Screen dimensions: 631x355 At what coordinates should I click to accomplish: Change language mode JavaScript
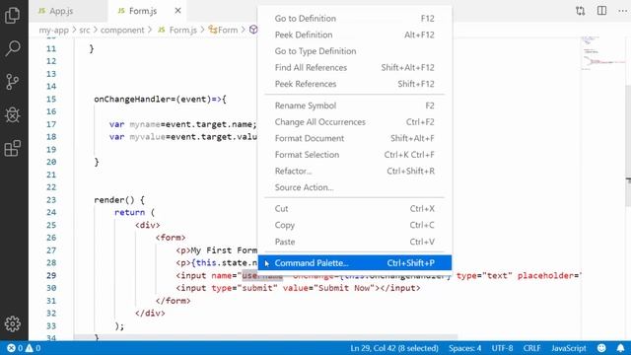click(569, 348)
